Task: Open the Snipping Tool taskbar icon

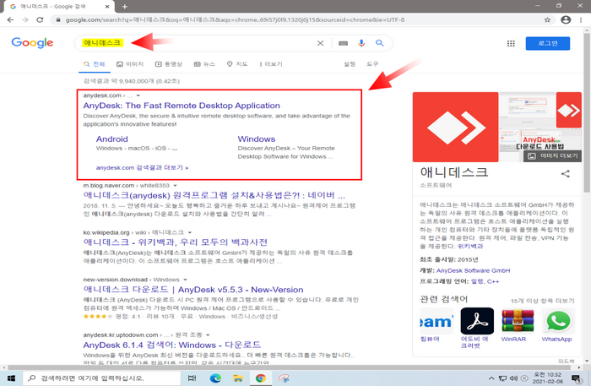Action: pyautogui.click(x=284, y=378)
